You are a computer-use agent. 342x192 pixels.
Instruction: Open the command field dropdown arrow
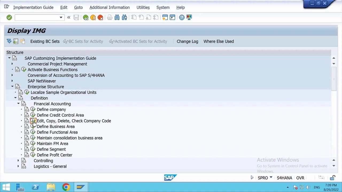click(x=61, y=18)
